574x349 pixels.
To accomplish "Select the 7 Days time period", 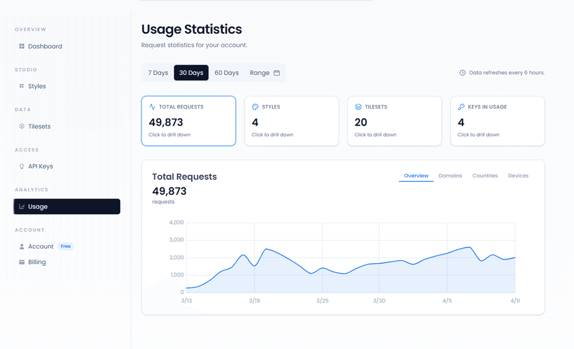I will point(158,73).
